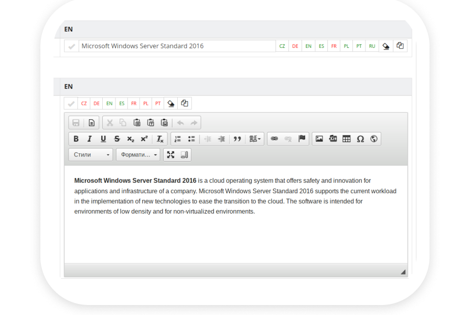Toggle Subscript formatting
The height and width of the screenshot is (315, 472).
pyautogui.click(x=131, y=139)
